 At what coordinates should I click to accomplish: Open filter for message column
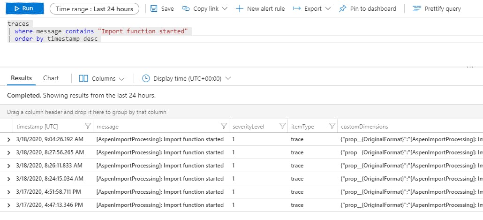(224, 126)
